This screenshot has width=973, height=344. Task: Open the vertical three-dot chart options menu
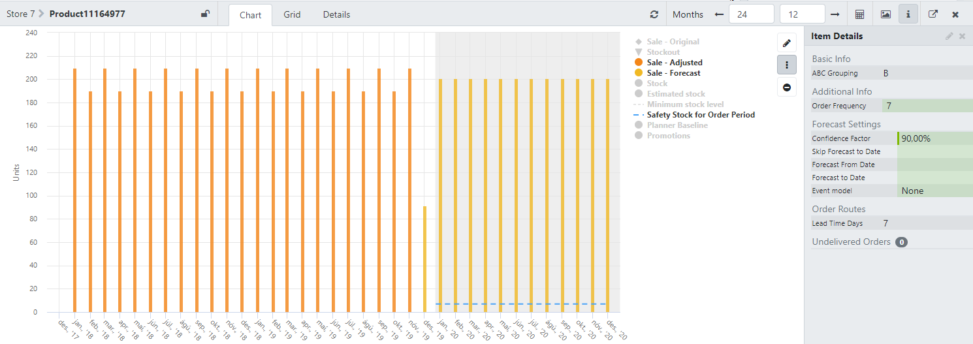pos(787,65)
